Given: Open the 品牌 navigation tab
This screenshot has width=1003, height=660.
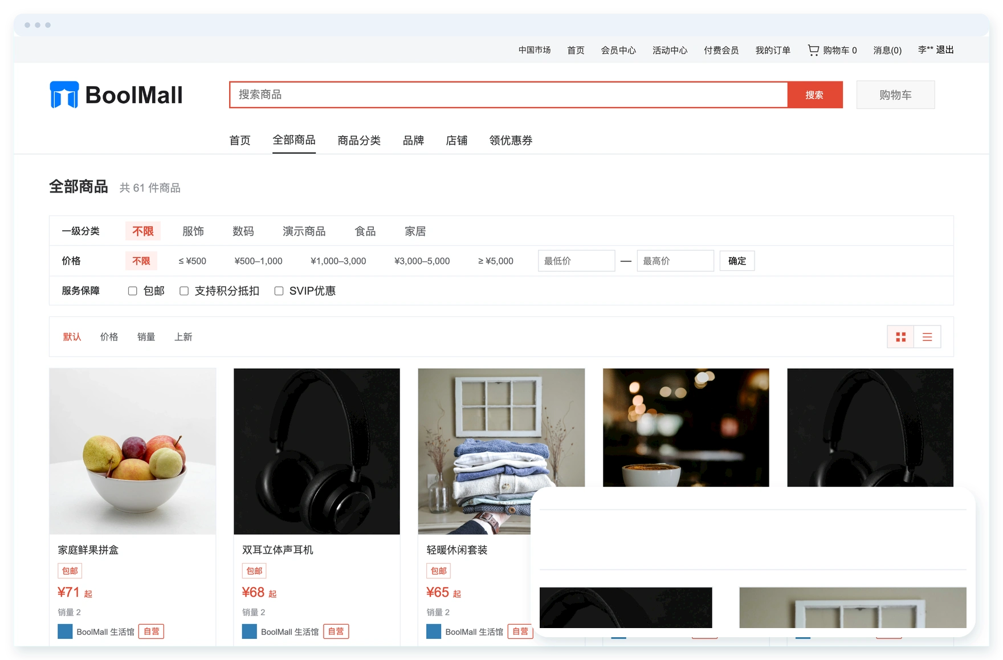Looking at the screenshot, I should (x=413, y=140).
